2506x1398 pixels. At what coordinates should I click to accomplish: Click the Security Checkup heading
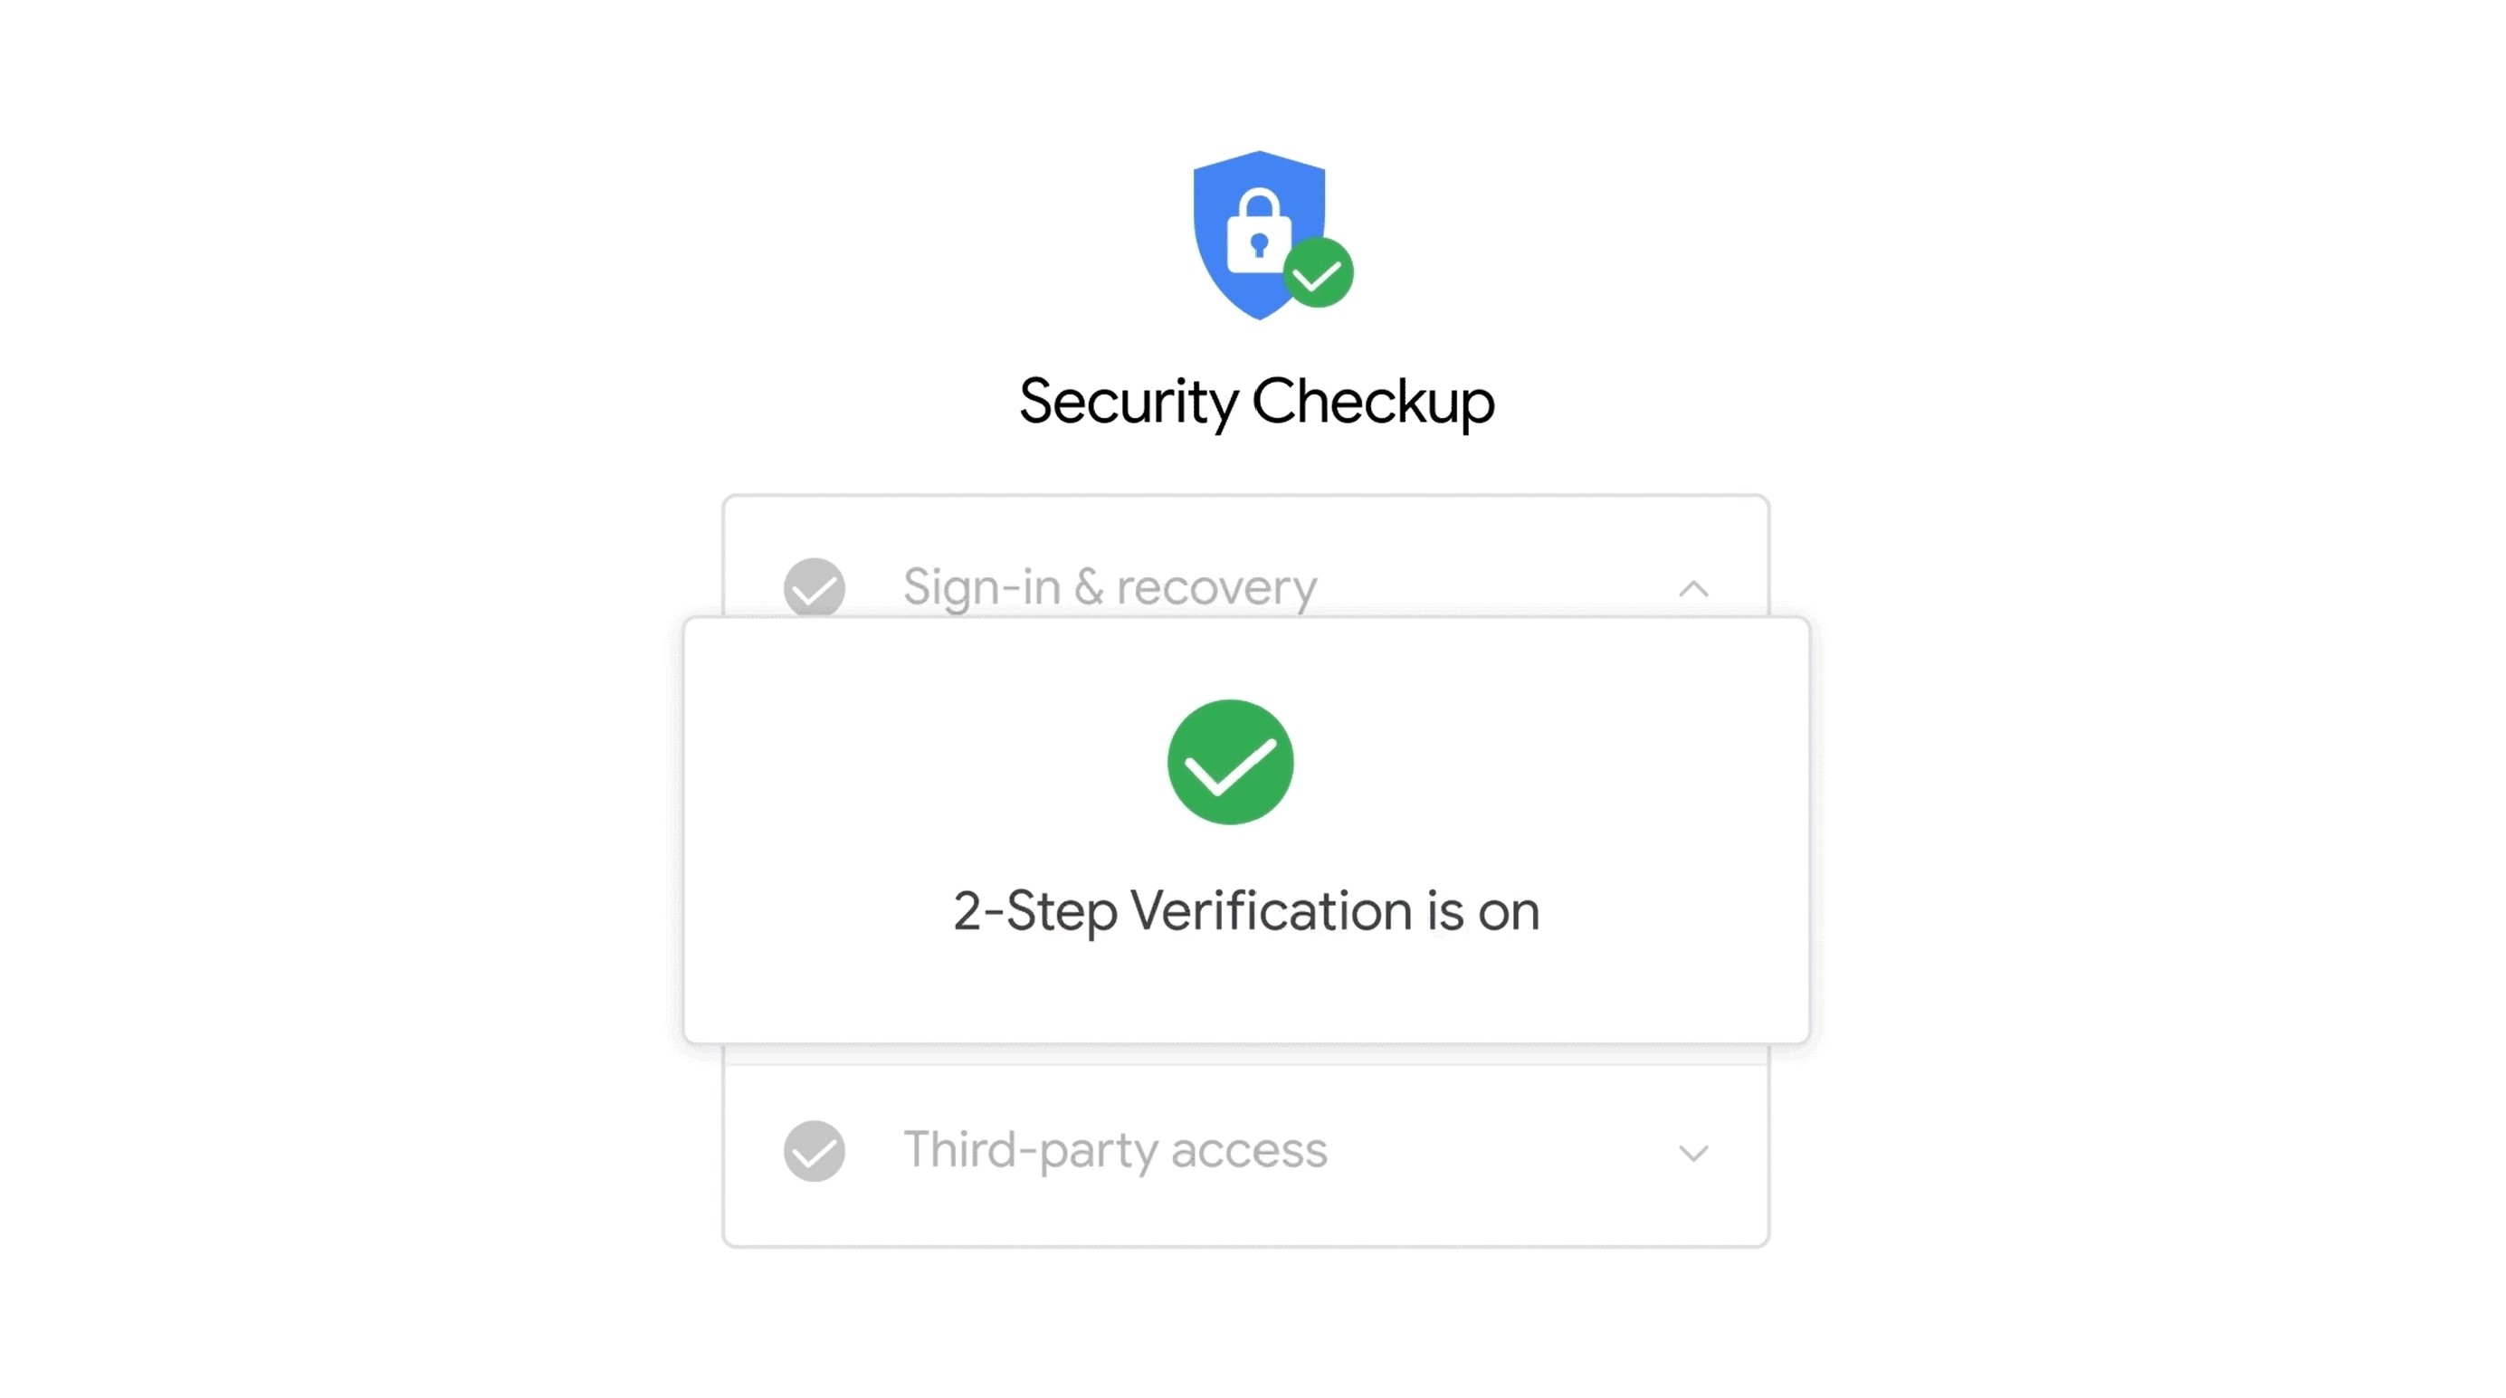point(1257,401)
